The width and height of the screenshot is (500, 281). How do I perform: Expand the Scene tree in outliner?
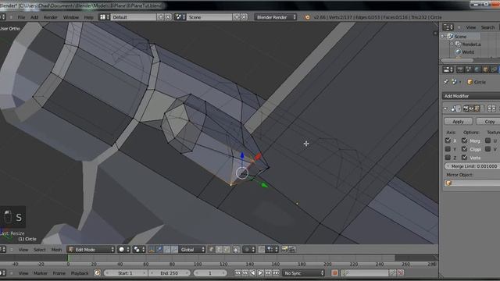(443, 37)
